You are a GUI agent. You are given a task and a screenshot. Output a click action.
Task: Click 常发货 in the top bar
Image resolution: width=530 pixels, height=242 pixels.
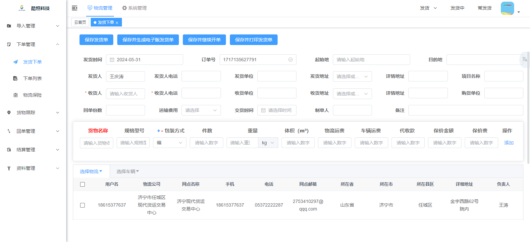click(x=485, y=8)
